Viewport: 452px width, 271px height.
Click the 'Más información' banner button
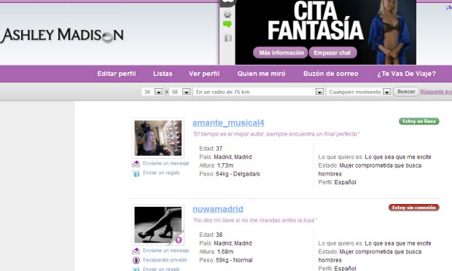tap(281, 52)
